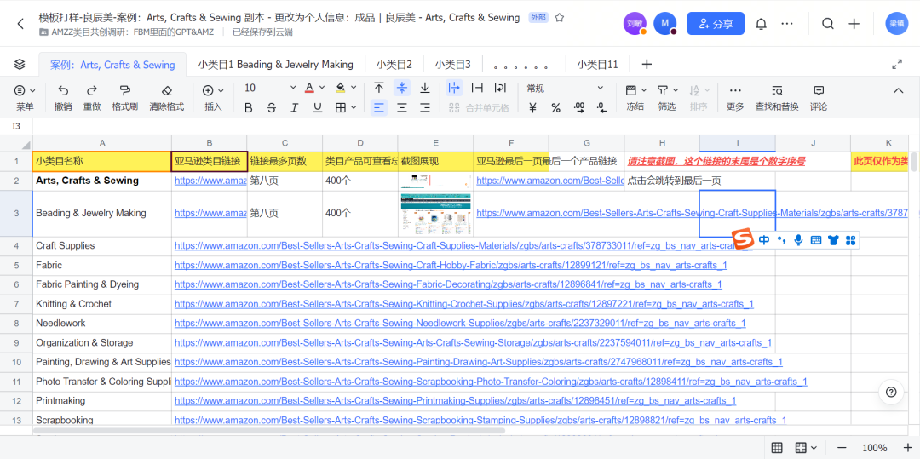Open the number format 常规 dropdown
The image size is (920, 459).
point(565,88)
